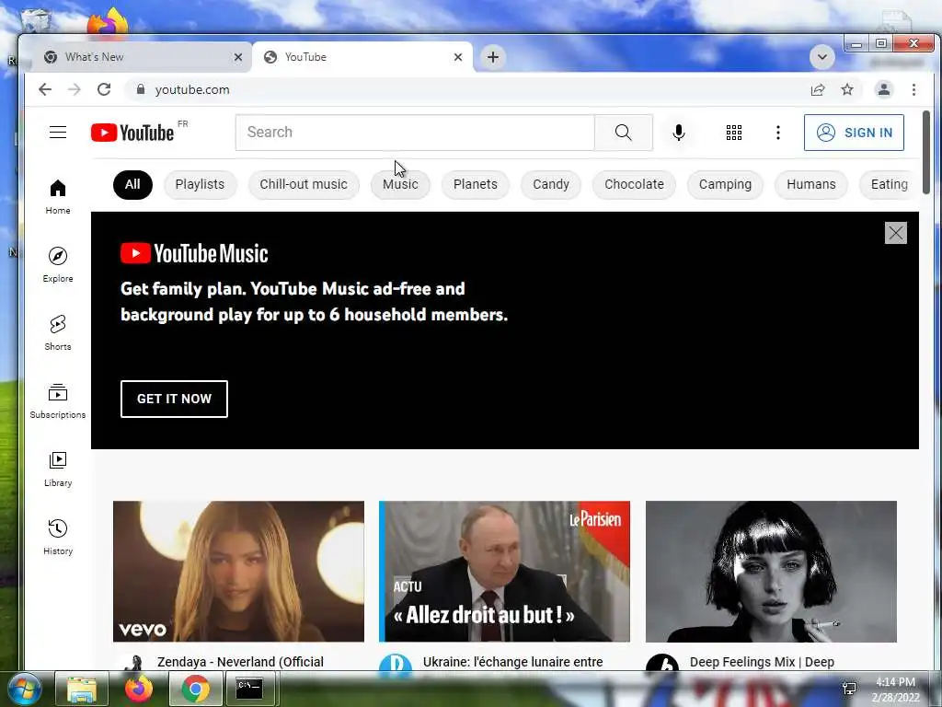Viewport: 942px width, 707px height.
Task: Open the command prompt taskbar icon
Action: tap(249, 689)
